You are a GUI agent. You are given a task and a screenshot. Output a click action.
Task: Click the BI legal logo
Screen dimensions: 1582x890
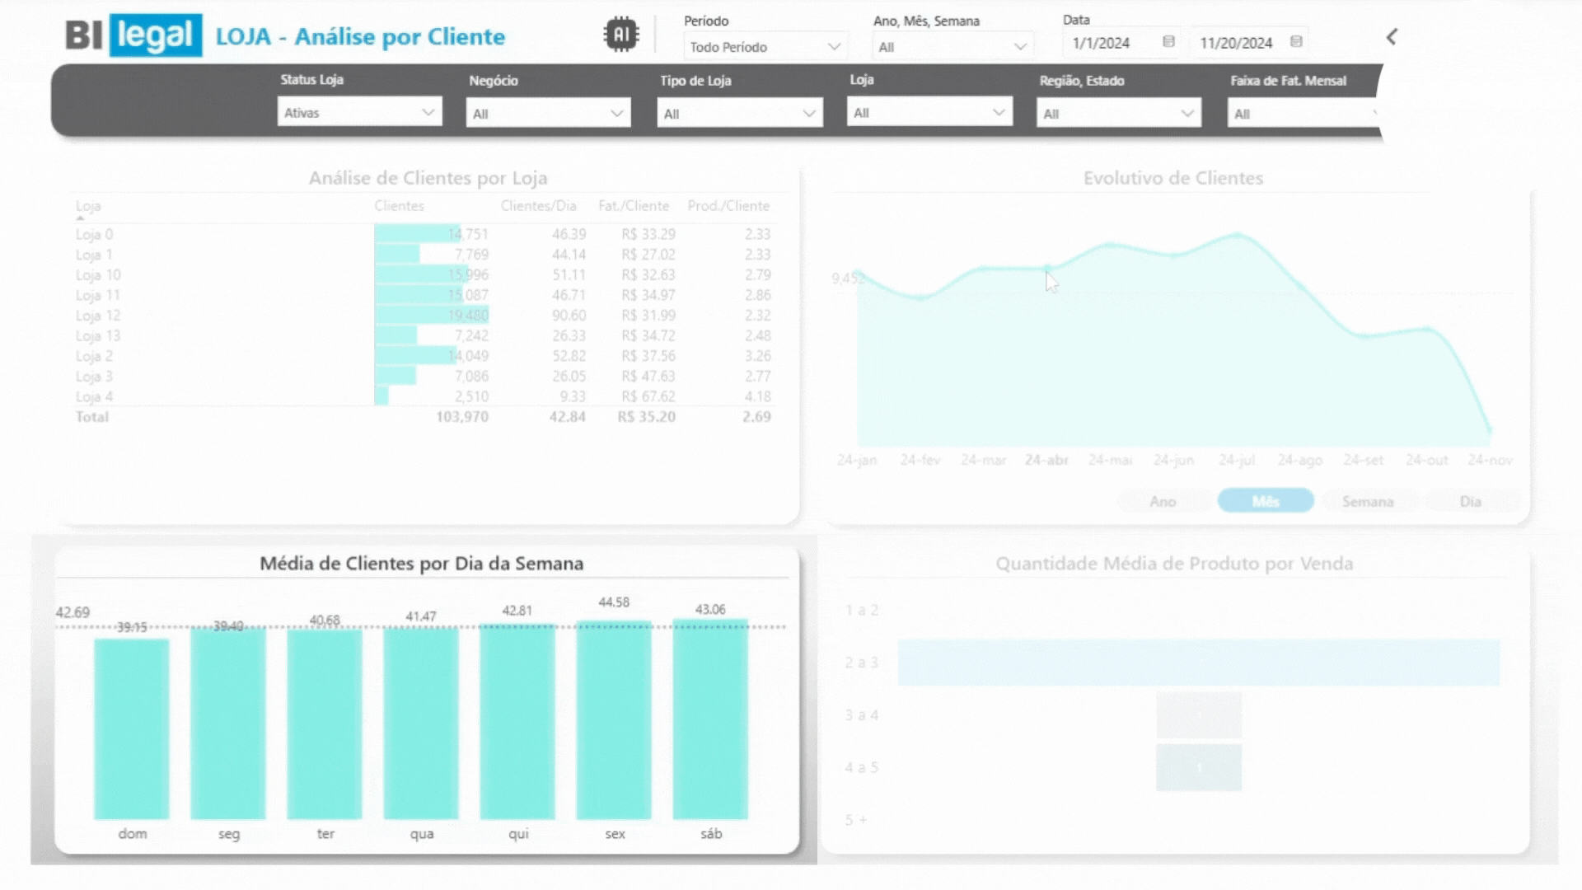[x=133, y=35]
